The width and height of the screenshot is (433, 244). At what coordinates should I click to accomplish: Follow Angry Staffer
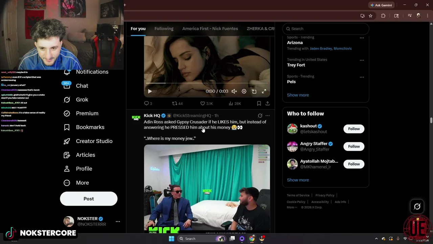354,146
